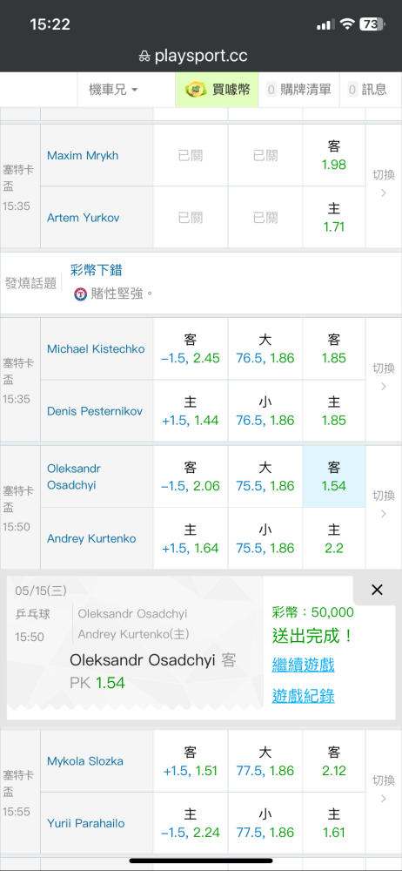Toggle selected 客 1.54 Osadchyi pick
This screenshot has width=402, height=871.
tap(334, 476)
